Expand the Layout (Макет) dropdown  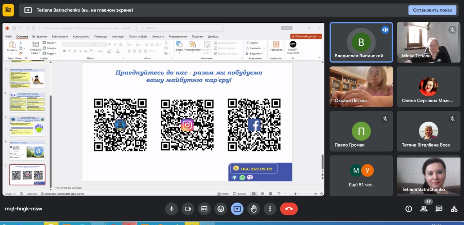tap(50, 43)
